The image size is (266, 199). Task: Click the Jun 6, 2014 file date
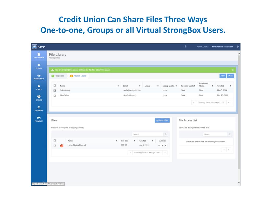point(144,145)
